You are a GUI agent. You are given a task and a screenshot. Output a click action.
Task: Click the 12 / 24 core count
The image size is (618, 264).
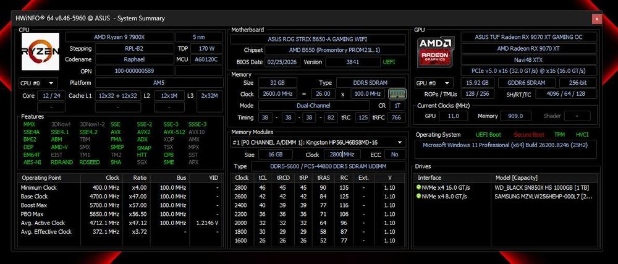coord(51,96)
